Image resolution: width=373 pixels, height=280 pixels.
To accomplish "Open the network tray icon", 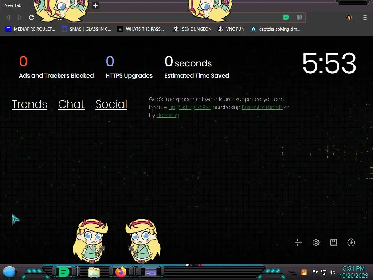I will click(324, 272).
